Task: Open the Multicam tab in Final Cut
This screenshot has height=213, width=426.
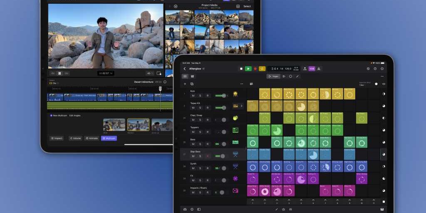Action: click(x=109, y=138)
